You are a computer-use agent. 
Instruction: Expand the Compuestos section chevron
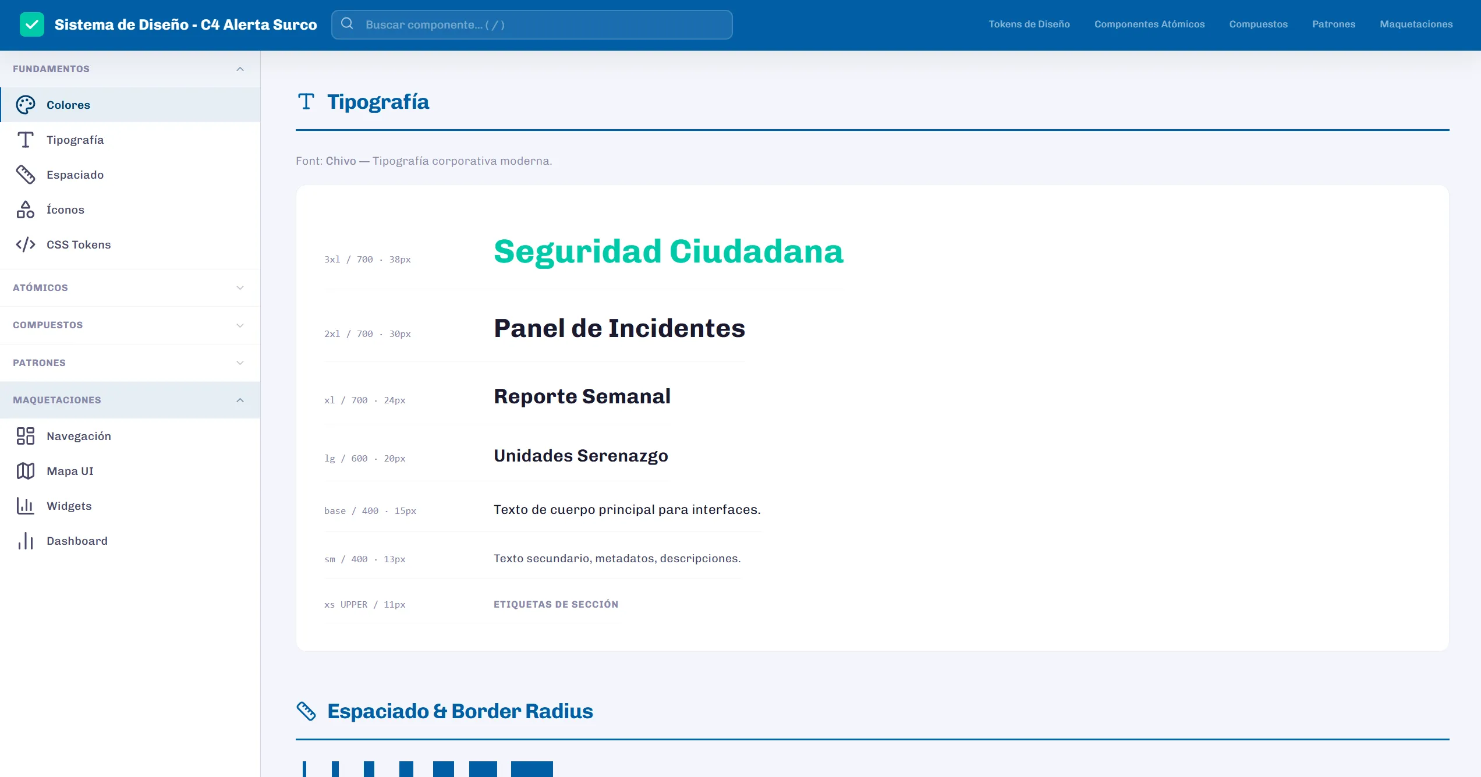click(240, 325)
